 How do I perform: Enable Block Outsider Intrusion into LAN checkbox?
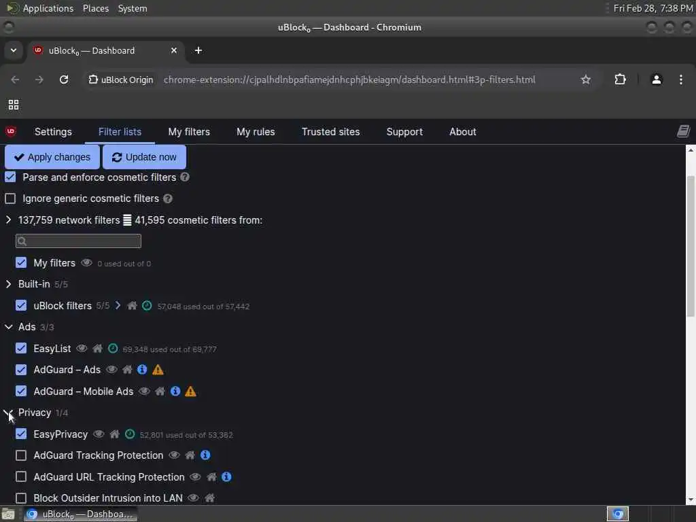21,498
